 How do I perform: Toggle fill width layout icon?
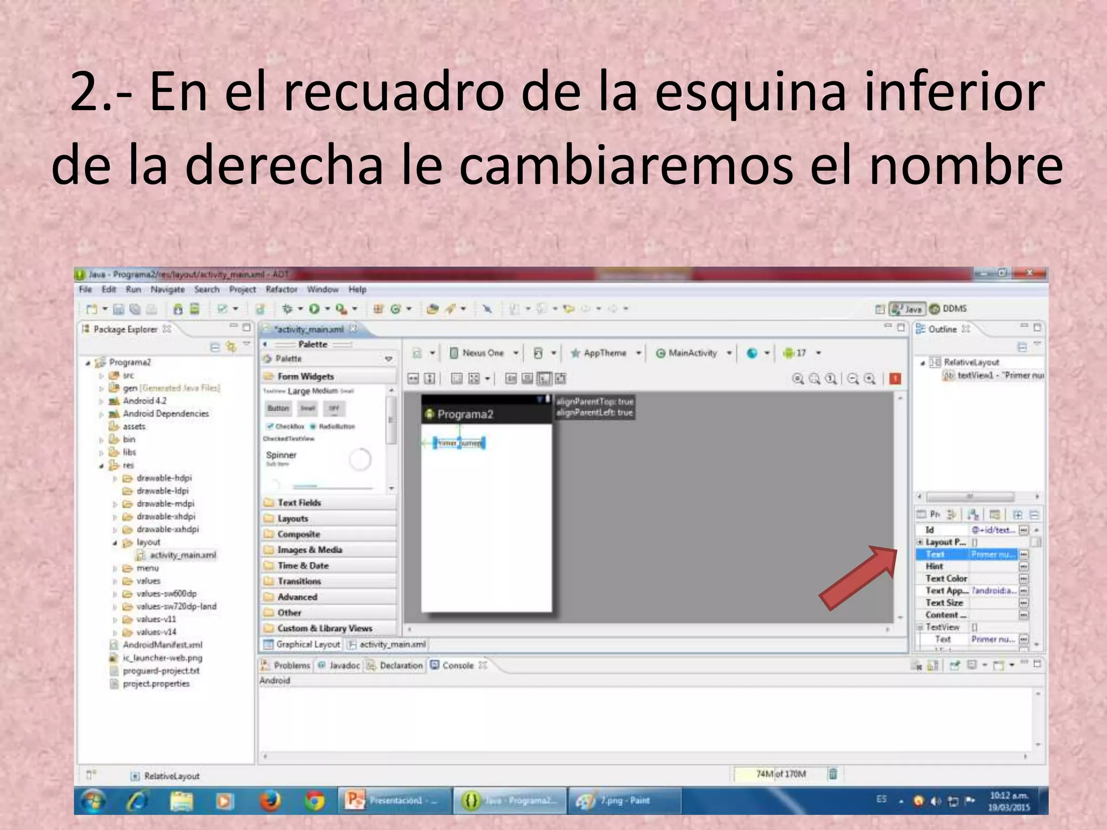[413, 379]
